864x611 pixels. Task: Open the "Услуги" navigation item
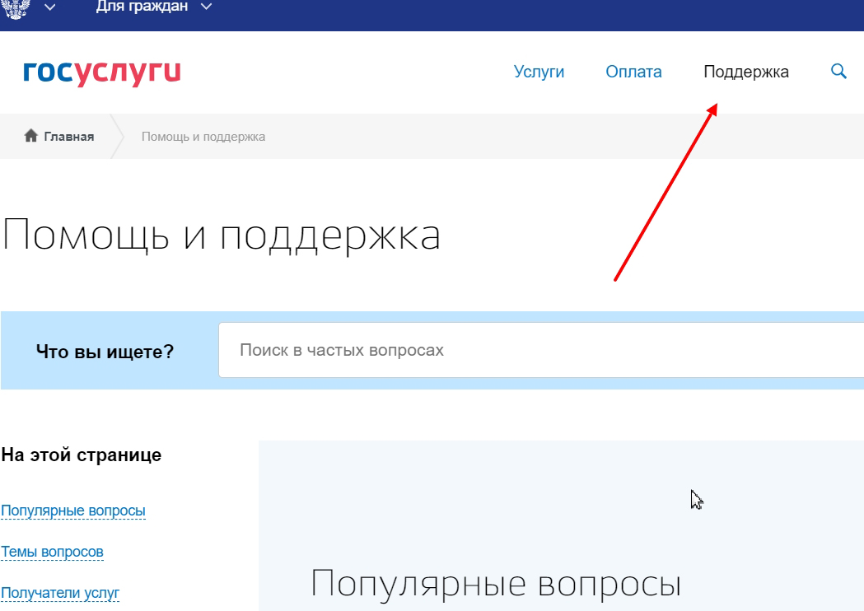539,72
